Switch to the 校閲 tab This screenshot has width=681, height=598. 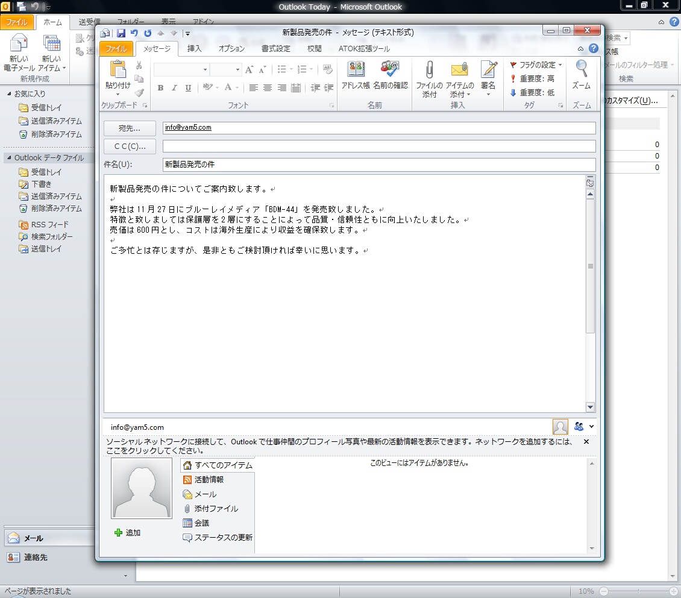point(315,49)
